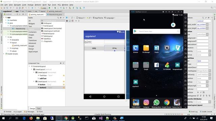This screenshot has height=121, width=216.
Task: Search the Palette with the magnifier icon
Action: [x=58, y=18]
